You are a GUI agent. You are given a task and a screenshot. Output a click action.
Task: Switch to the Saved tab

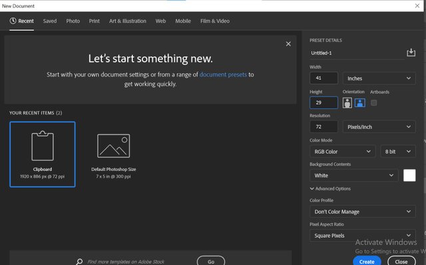(50, 21)
